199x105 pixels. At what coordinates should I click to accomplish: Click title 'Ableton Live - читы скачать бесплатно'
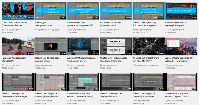click(113, 59)
